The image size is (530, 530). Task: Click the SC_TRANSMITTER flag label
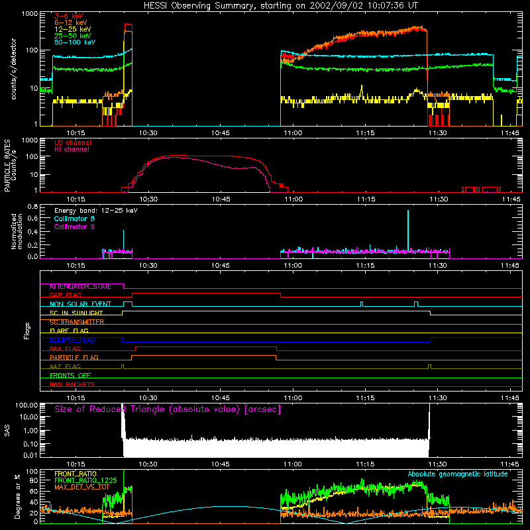coord(76,322)
